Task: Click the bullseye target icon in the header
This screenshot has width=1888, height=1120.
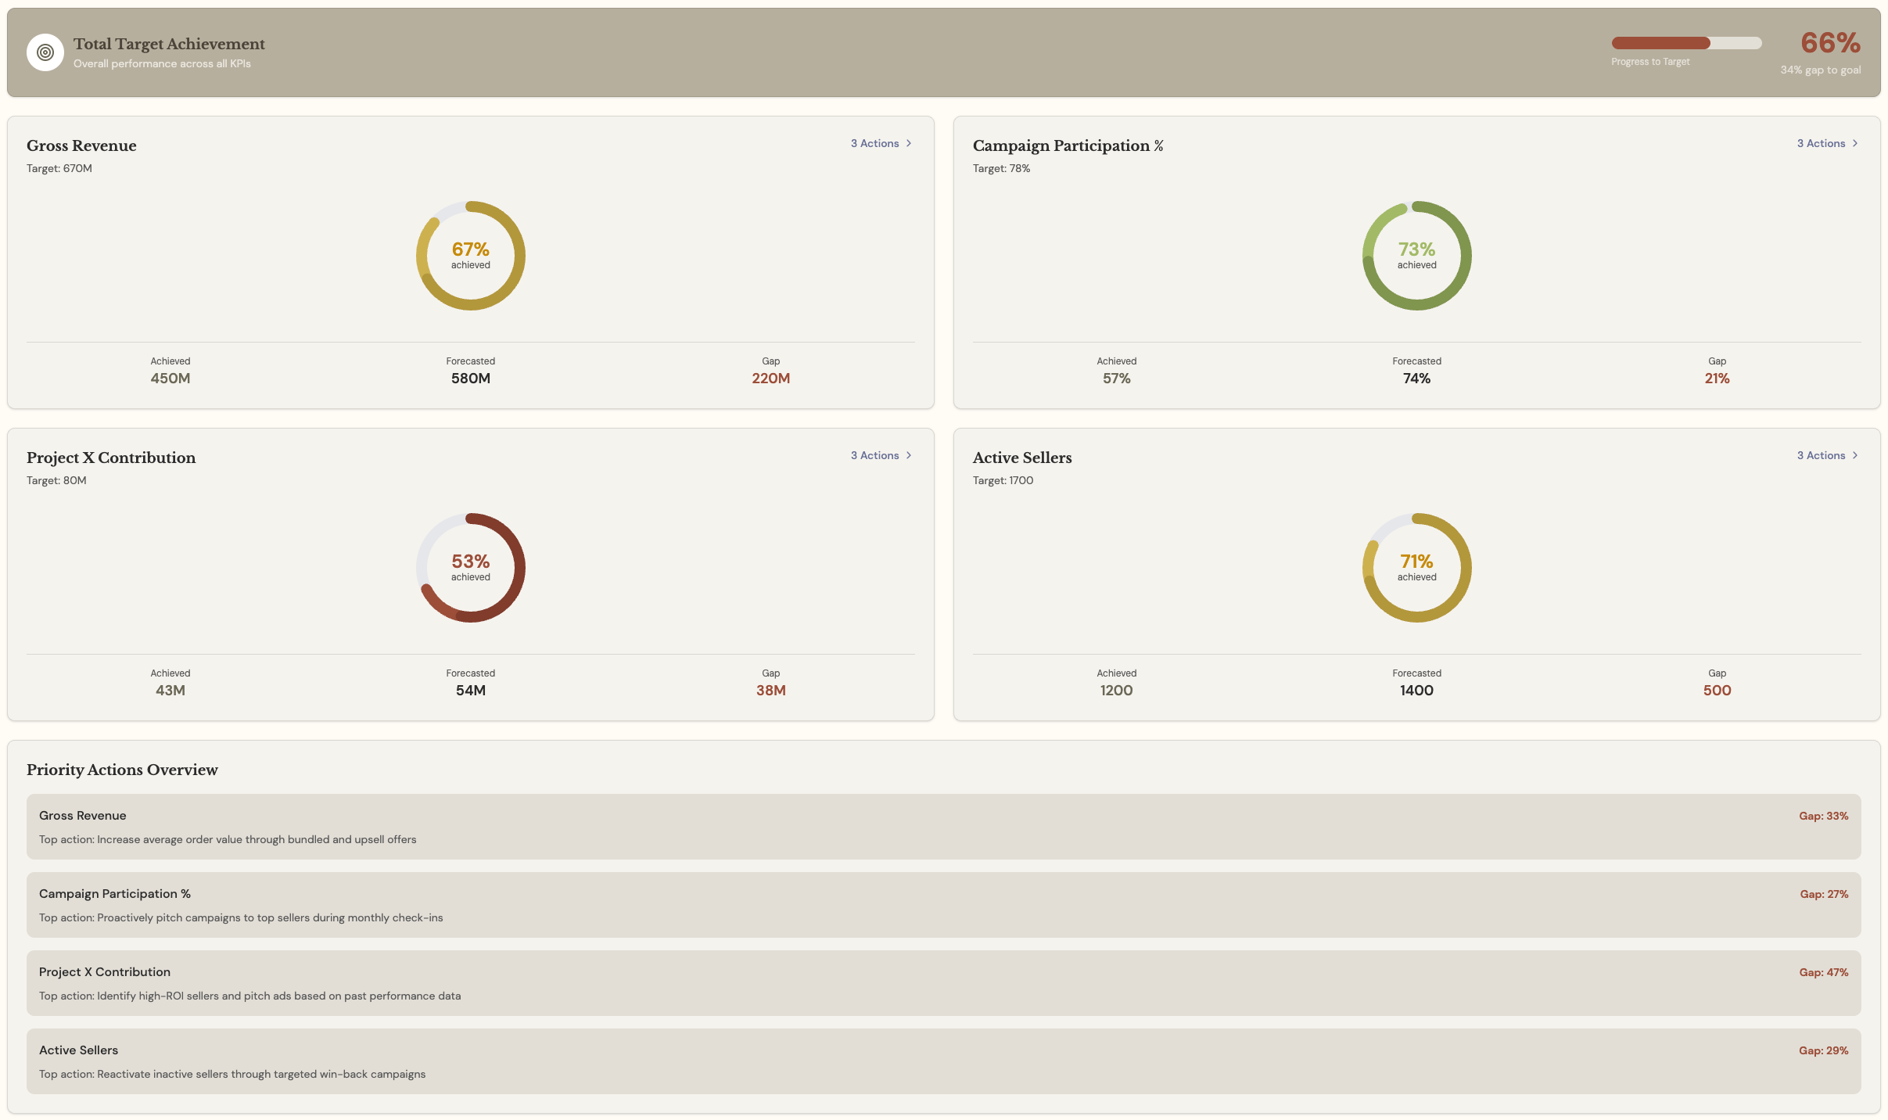Action: [x=46, y=52]
